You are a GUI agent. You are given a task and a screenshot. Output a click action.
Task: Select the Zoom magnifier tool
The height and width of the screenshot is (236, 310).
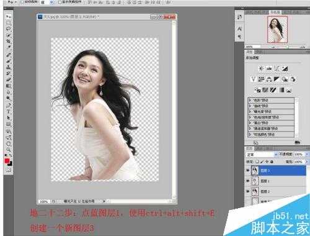[x=9, y=150]
